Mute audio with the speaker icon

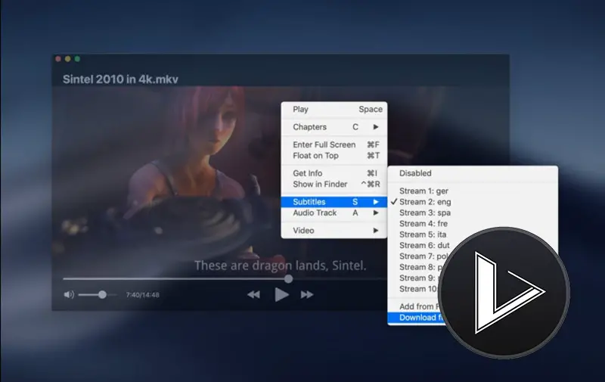click(x=69, y=295)
